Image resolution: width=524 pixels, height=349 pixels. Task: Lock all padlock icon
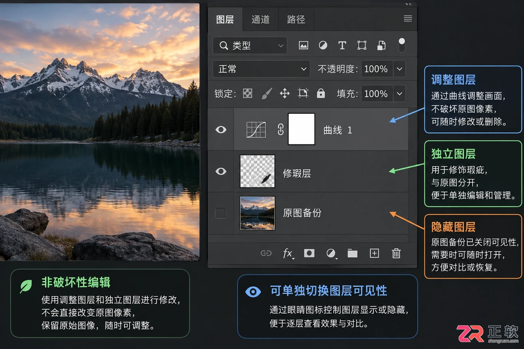[x=321, y=93]
